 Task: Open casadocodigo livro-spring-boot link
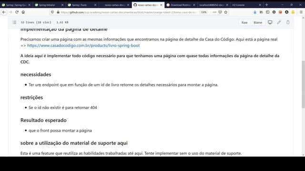coord(83,46)
